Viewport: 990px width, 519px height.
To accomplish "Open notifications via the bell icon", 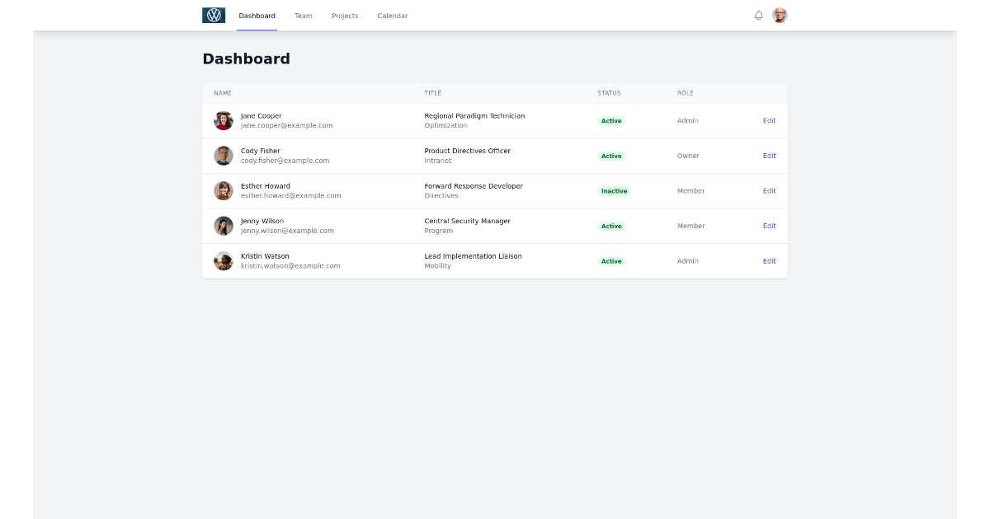I will click(758, 15).
